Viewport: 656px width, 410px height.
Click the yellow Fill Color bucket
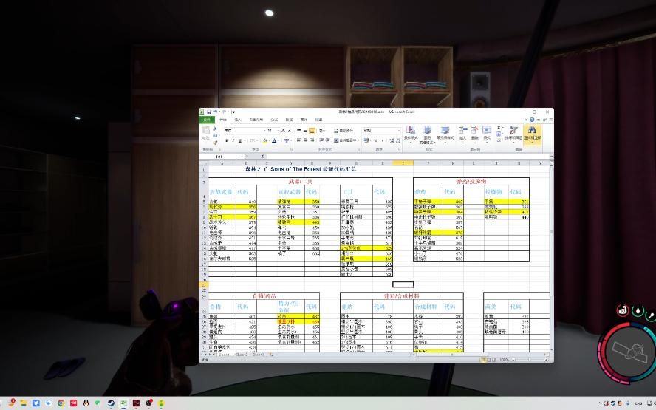265,140
